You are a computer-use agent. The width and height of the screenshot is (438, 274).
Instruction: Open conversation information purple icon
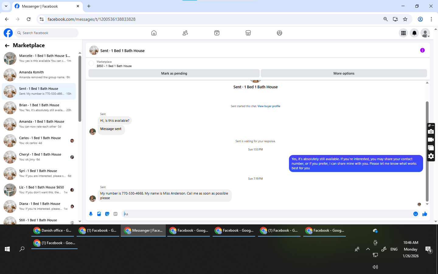(x=422, y=50)
